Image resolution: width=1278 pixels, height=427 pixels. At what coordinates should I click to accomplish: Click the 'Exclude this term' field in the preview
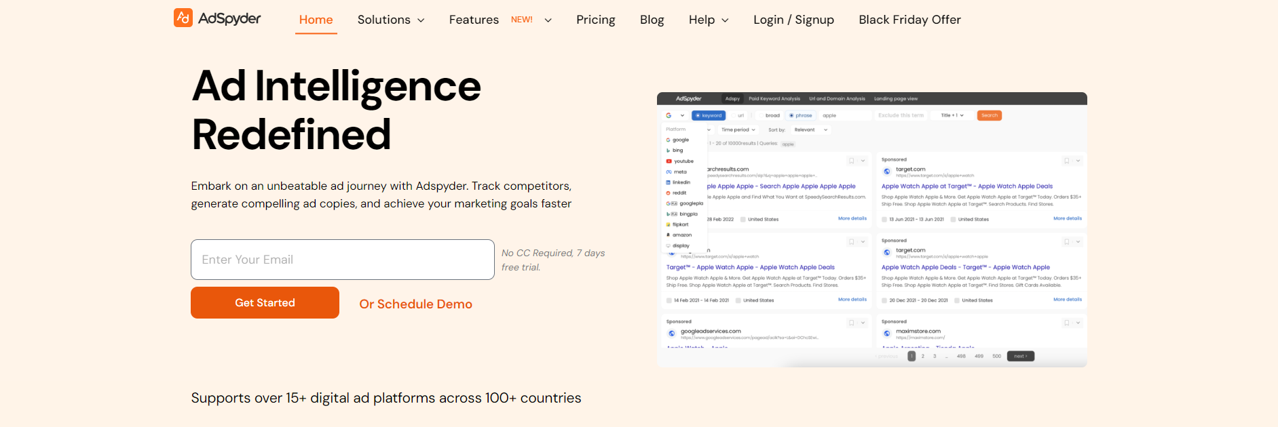click(x=901, y=115)
